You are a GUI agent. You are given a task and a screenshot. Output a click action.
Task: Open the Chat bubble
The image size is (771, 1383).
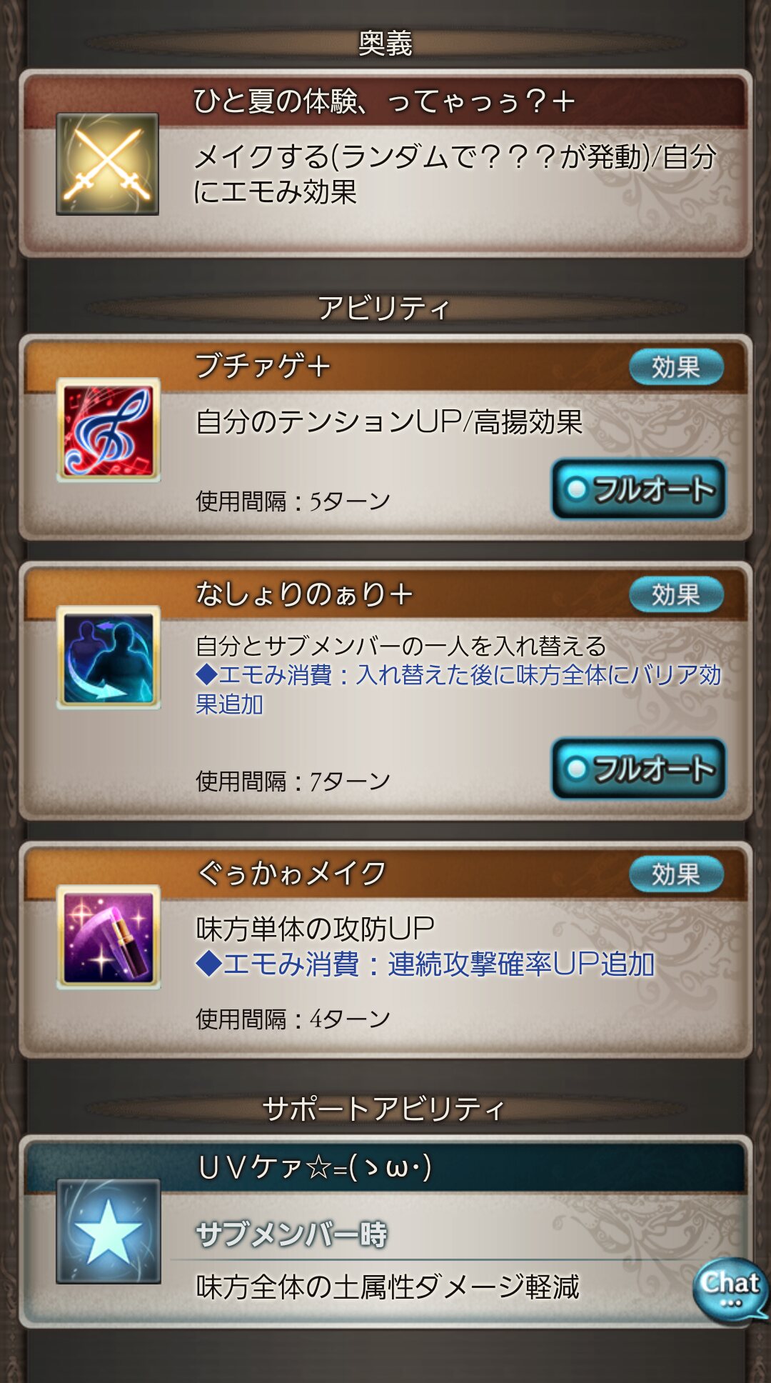point(730,1291)
